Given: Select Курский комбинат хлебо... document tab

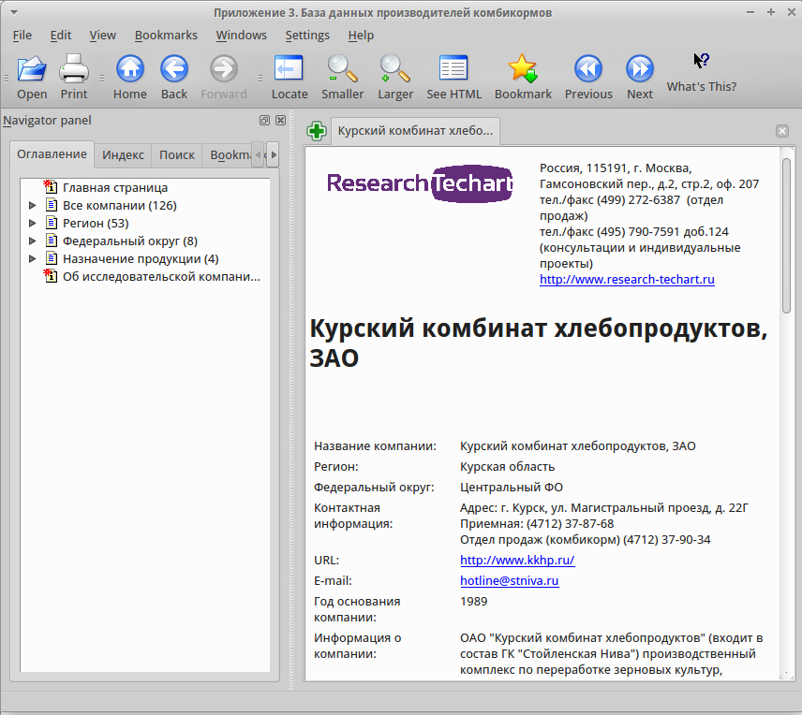Looking at the screenshot, I should pyautogui.click(x=415, y=131).
